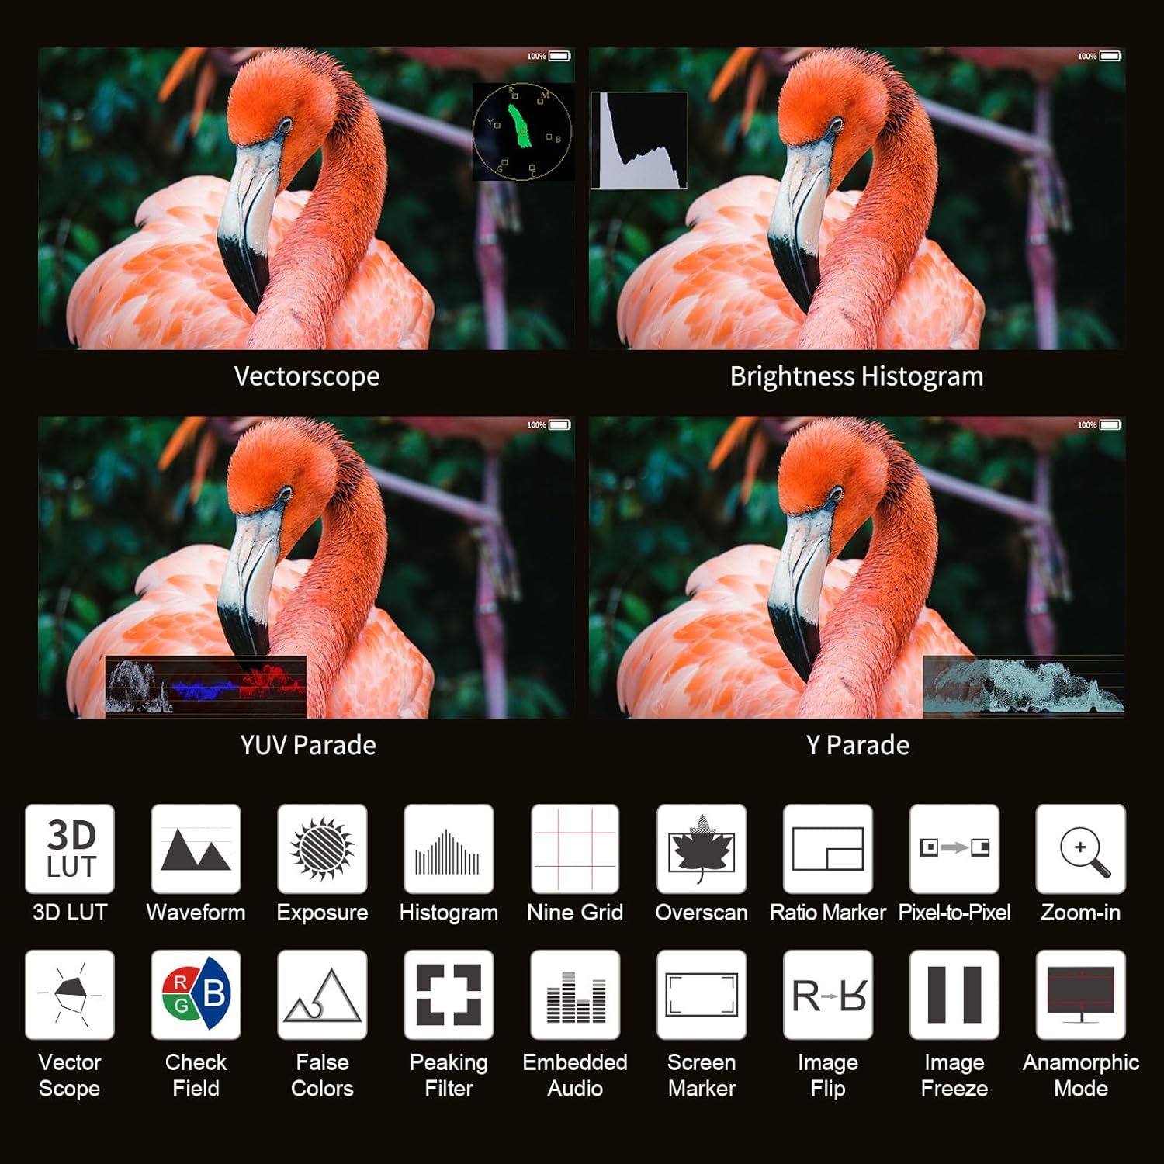Select the Waveform icon
The width and height of the screenshot is (1164, 1164).
(x=196, y=849)
